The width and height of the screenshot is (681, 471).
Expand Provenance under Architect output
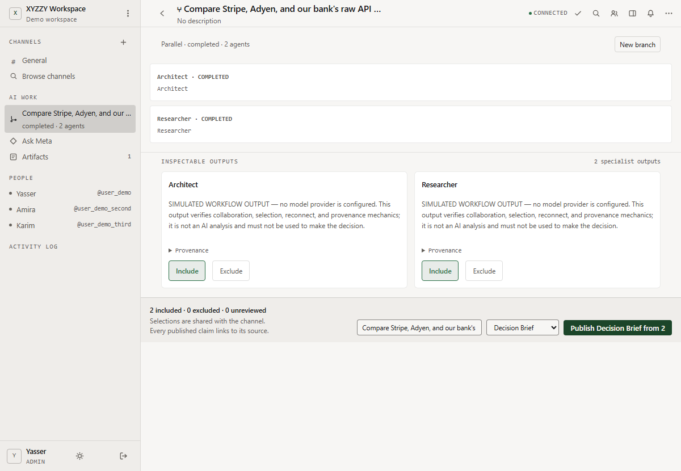click(x=188, y=250)
